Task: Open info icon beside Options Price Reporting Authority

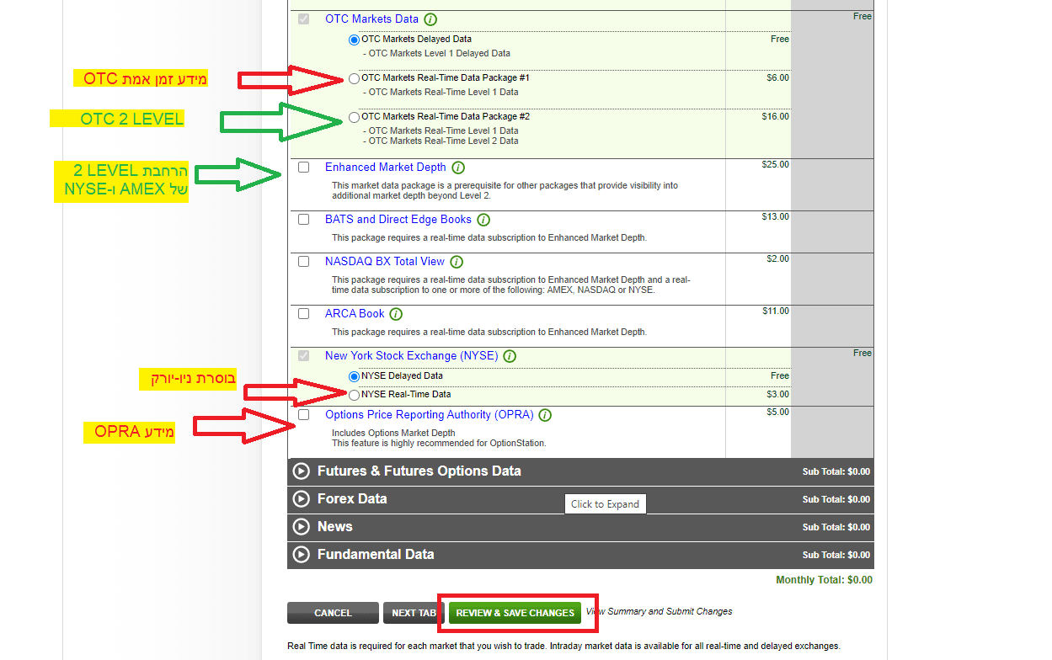Action: 545,415
